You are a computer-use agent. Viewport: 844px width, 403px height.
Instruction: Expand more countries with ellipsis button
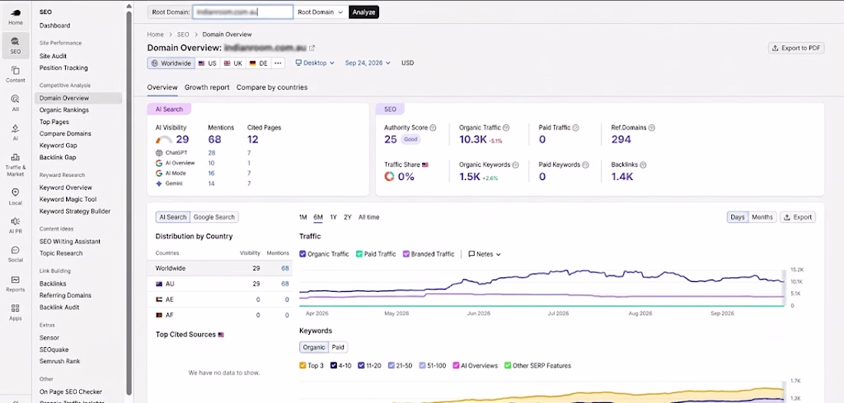[278, 63]
